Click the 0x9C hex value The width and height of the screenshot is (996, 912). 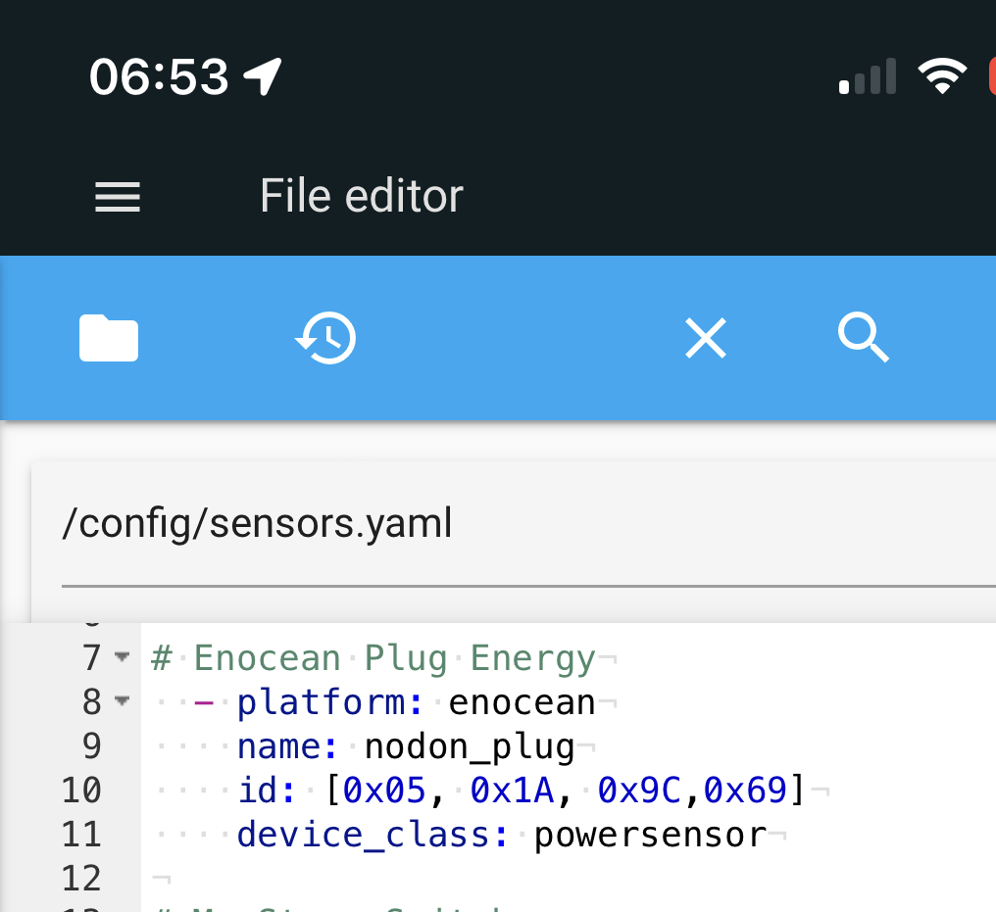tap(639, 791)
